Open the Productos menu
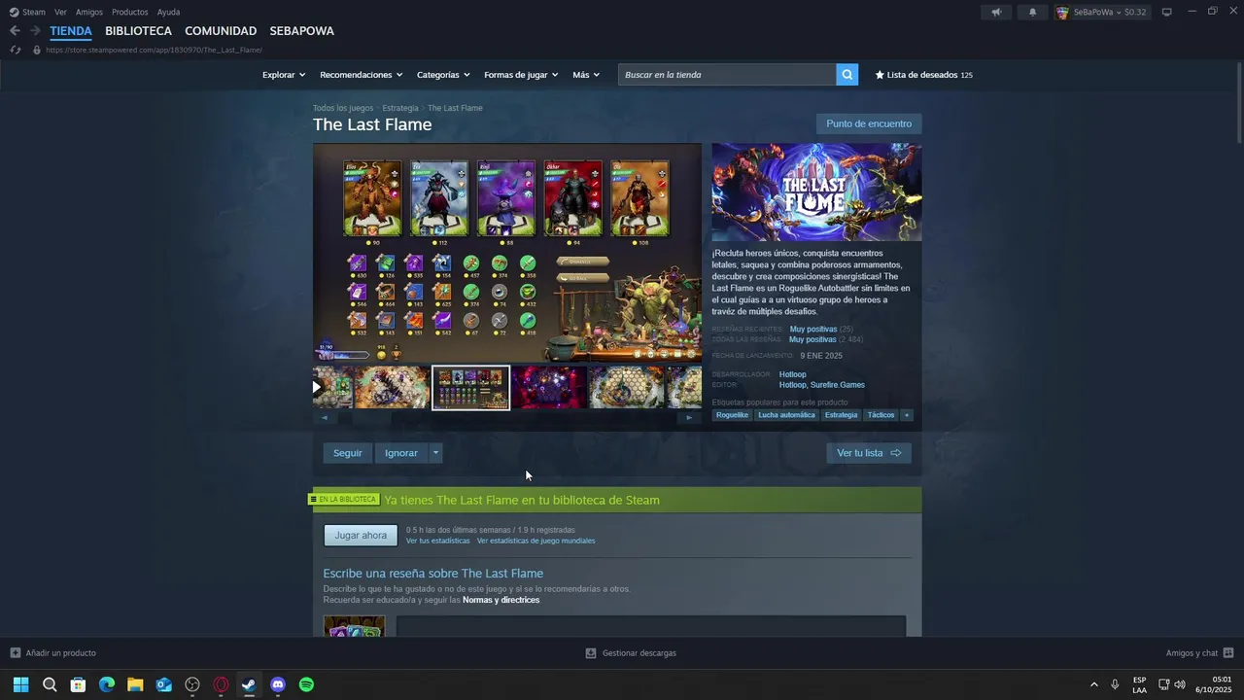The image size is (1244, 700). pyautogui.click(x=130, y=12)
